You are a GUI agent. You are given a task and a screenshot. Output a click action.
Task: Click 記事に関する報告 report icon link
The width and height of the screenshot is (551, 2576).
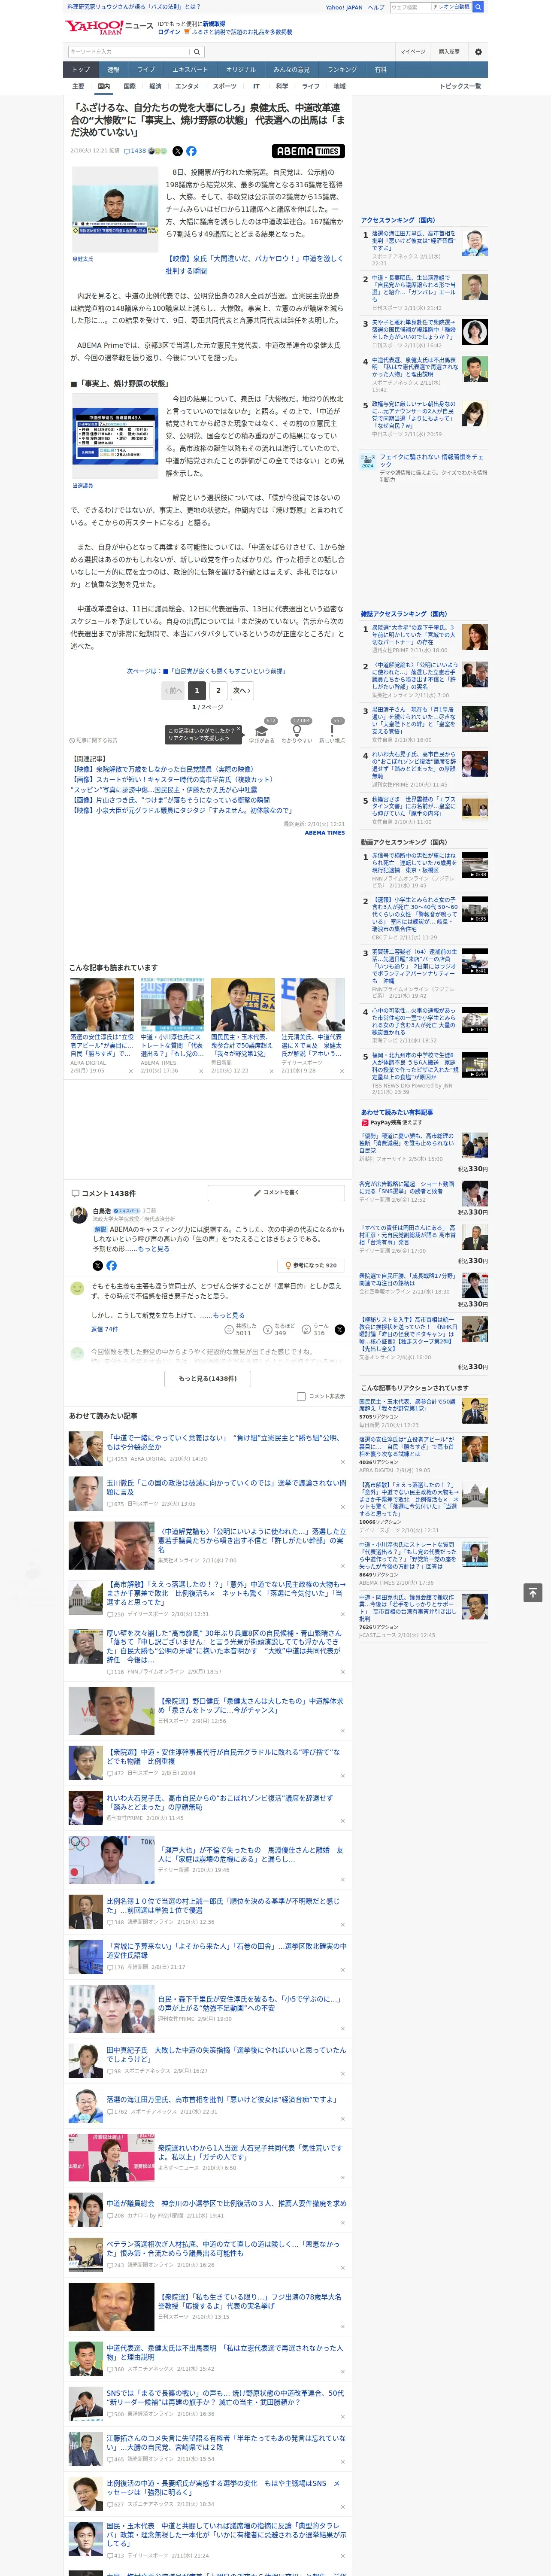(x=93, y=740)
